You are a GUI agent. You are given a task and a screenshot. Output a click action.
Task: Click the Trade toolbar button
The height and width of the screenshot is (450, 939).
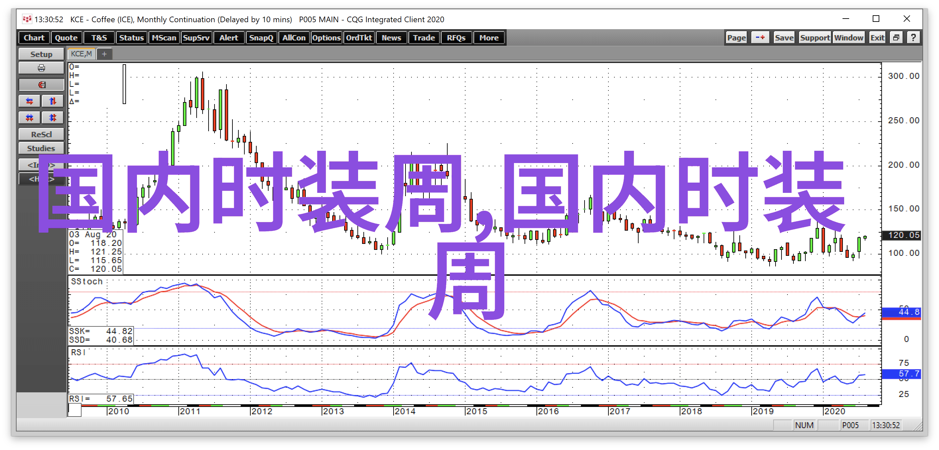(423, 37)
